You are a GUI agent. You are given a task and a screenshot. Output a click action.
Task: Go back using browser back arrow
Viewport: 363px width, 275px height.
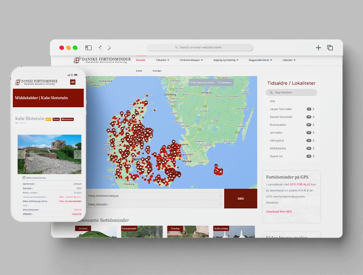click(x=100, y=48)
